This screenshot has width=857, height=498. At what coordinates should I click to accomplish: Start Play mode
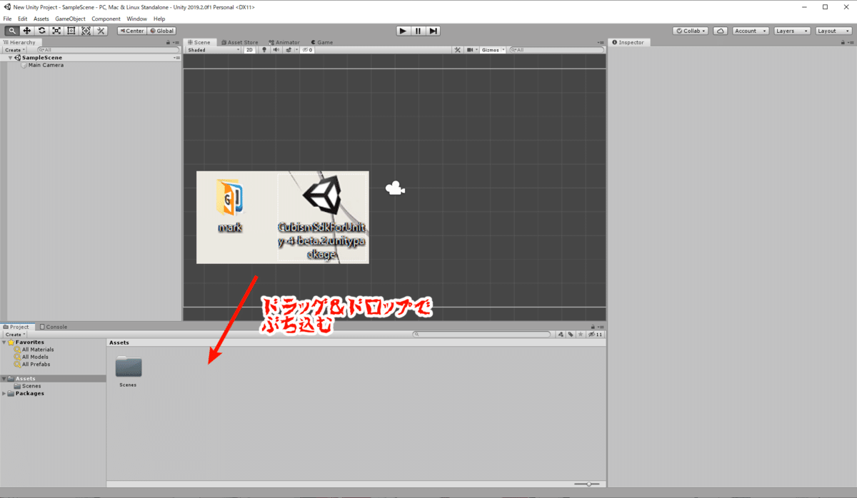click(x=403, y=31)
